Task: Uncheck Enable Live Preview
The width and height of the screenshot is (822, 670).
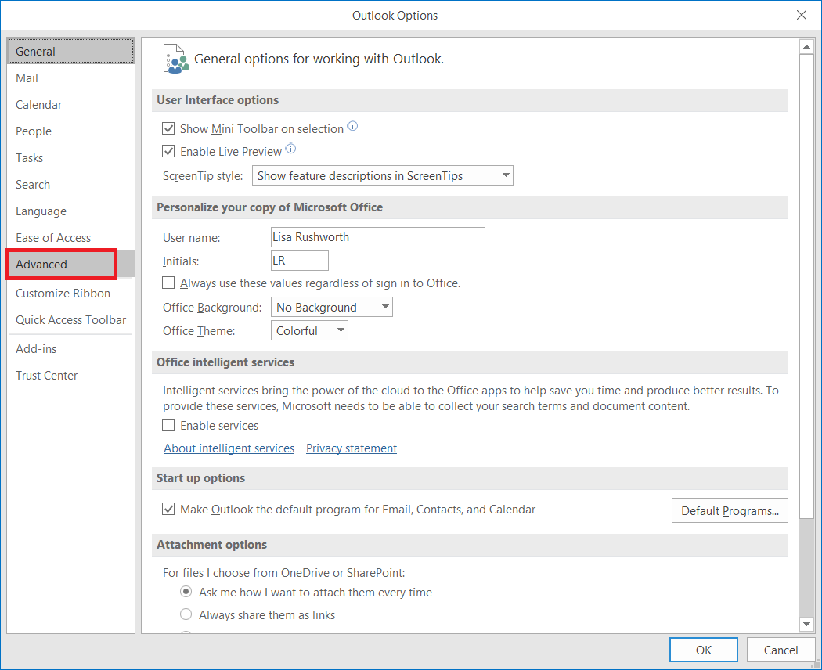Action: tap(168, 152)
